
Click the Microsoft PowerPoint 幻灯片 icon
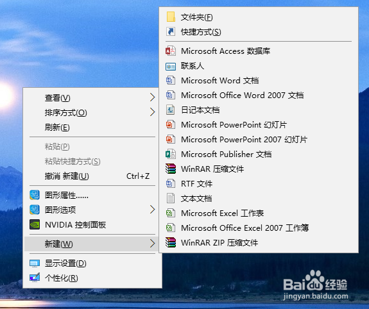coord(171,124)
